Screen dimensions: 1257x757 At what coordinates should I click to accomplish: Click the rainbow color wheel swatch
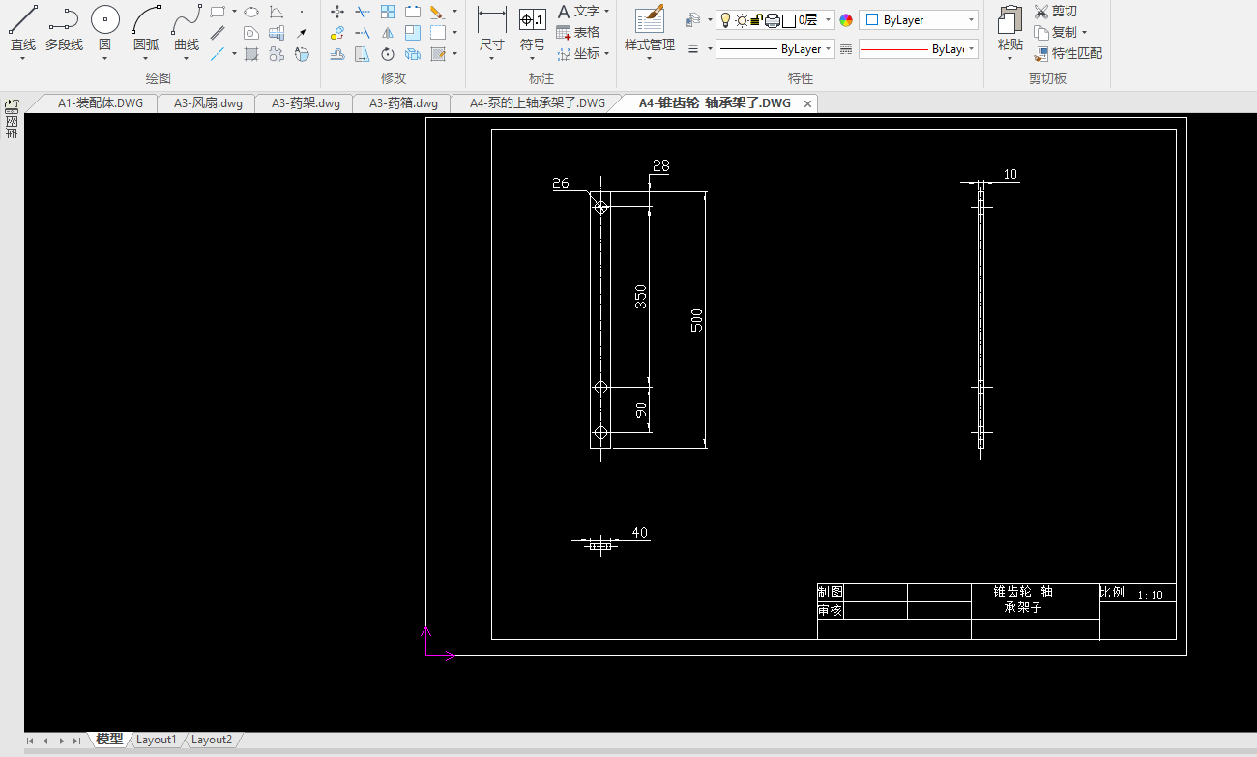(x=846, y=20)
